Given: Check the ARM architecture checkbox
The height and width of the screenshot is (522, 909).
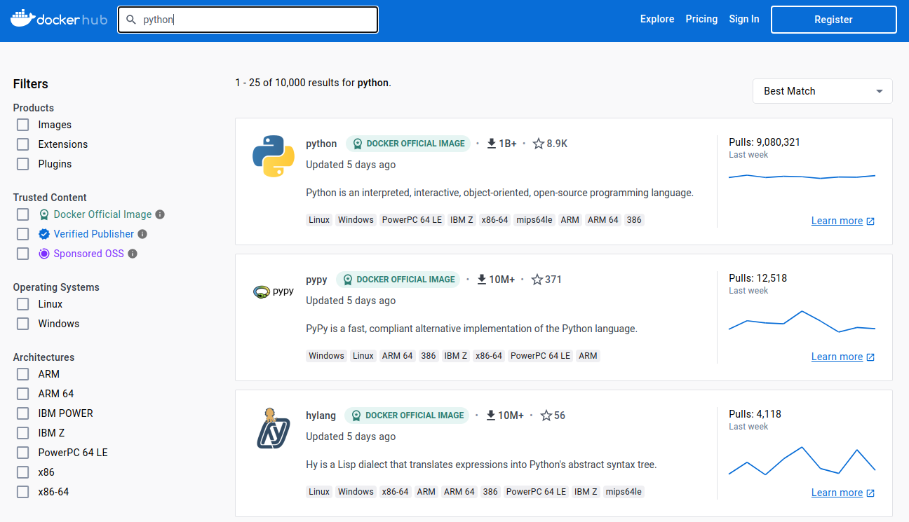Looking at the screenshot, I should click(23, 374).
